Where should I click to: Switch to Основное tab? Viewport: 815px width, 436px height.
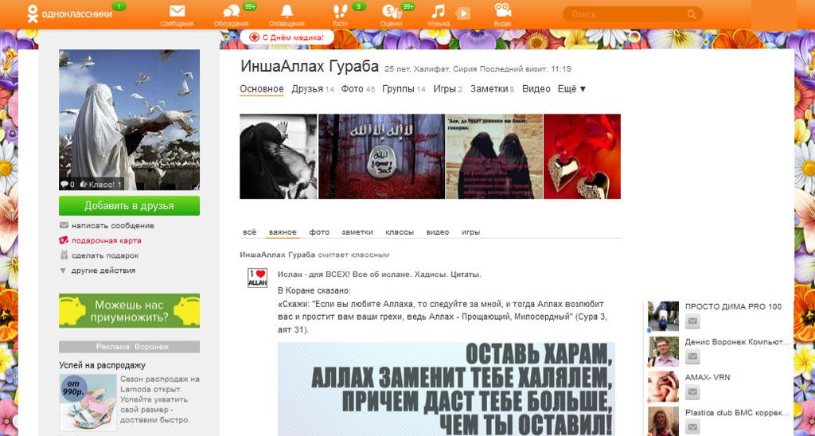pos(261,89)
